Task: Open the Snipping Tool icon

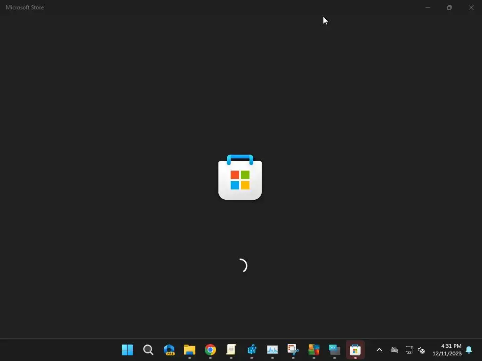Action: tap(293, 350)
